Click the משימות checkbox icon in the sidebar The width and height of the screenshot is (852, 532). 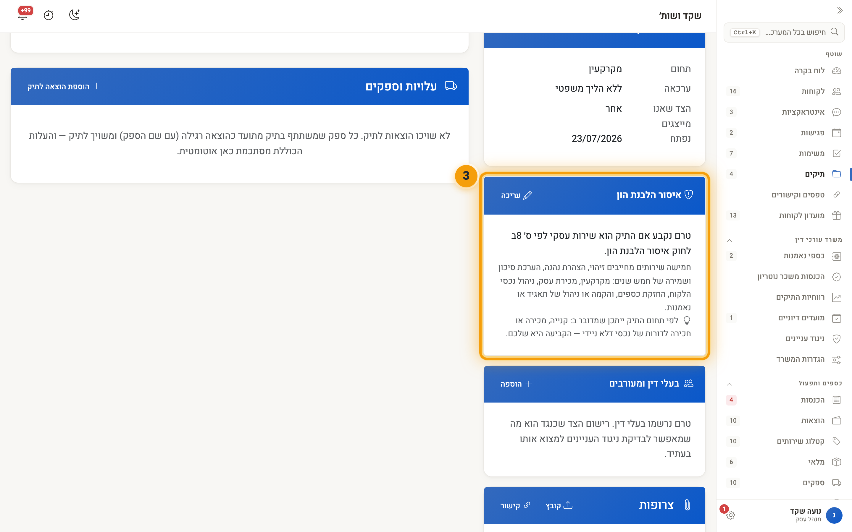[x=837, y=153]
